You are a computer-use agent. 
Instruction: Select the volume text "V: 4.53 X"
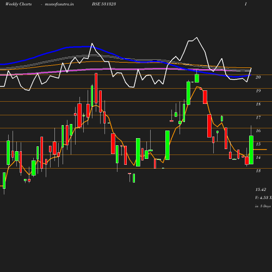(263, 197)
